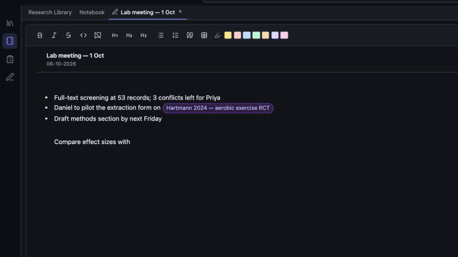Insert a bulleted list
The width and height of the screenshot is (458, 257).
[161, 35]
